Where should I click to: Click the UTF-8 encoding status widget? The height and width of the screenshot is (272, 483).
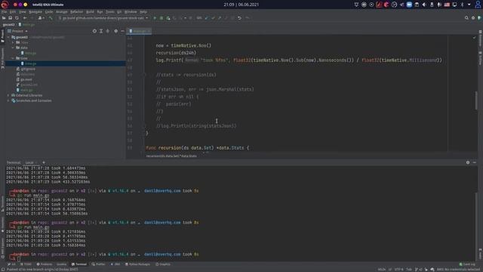399,270
